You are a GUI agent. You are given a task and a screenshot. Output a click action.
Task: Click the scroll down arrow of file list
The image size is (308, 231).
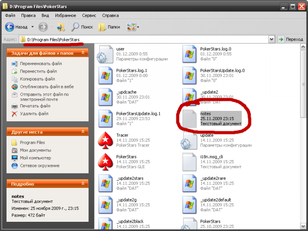coord(303,226)
